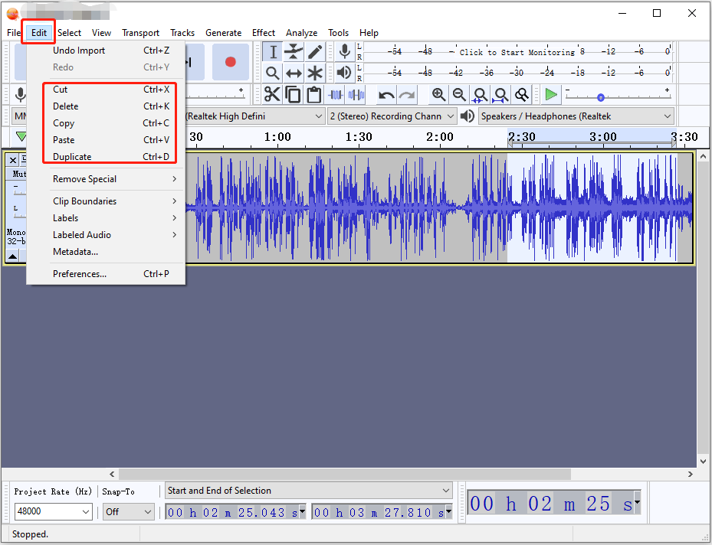Image resolution: width=712 pixels, height=545 pixels.
Task: Choose the Envelope tool
Action: coord(294,52)
